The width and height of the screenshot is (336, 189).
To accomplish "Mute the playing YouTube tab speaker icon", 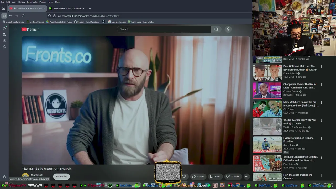I will point(14,8).
